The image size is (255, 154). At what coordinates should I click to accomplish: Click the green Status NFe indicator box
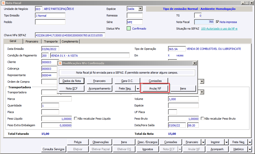(129, 29)
